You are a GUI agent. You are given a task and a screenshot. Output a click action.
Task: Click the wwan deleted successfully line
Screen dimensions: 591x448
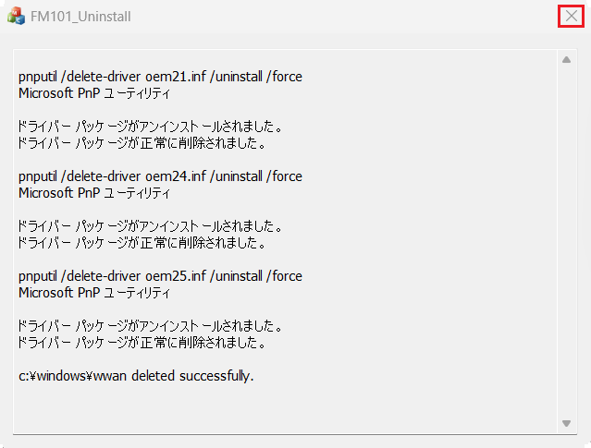[x=136, y=376]
